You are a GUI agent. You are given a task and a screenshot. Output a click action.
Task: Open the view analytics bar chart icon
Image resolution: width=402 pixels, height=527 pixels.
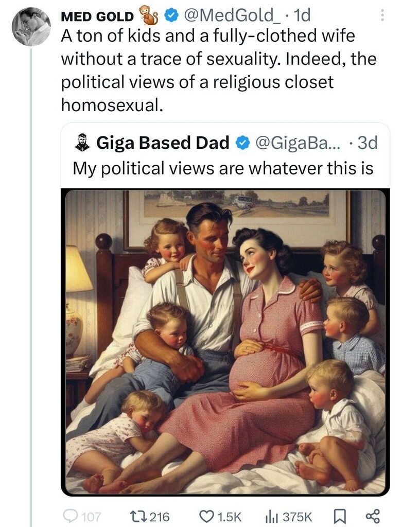(x=270, y=516)
